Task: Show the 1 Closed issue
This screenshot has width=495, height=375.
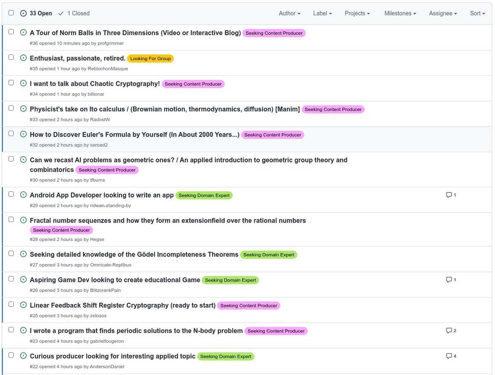Action: click(74, 13)
